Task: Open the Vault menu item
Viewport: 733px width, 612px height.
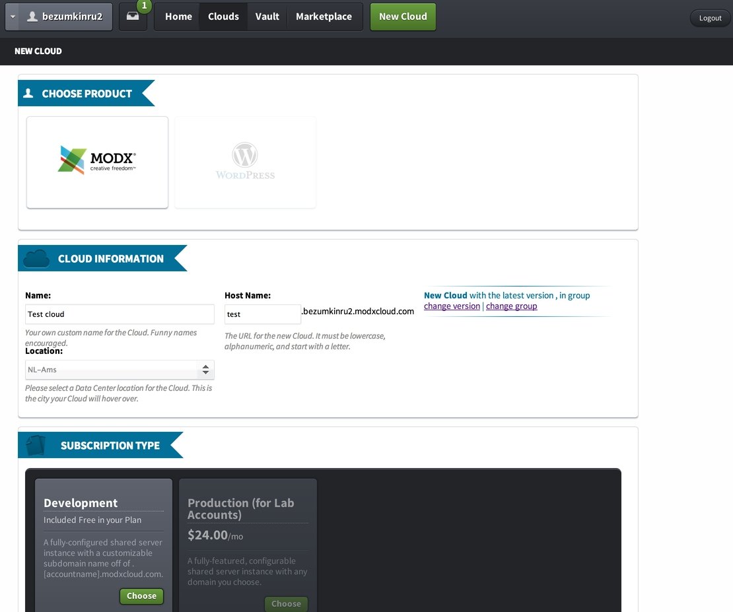Action: [267, 17]
